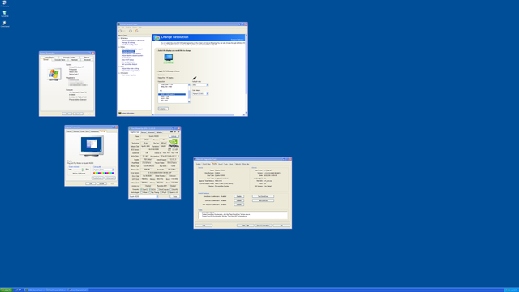The width and height of the screenshot is (519, 292).
Task: Click the NVIDIA logo in GPU-Z window
Action: [x=174, y=143]
